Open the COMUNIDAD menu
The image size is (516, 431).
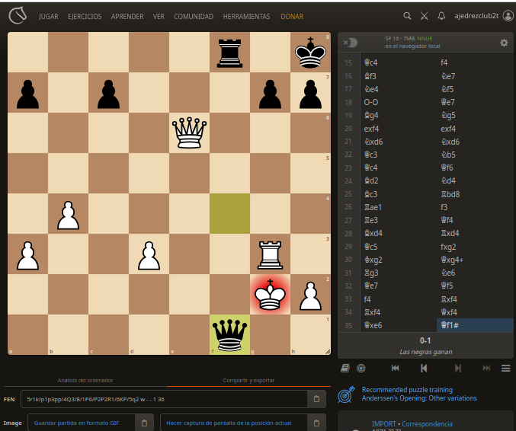tap(194, 17)
